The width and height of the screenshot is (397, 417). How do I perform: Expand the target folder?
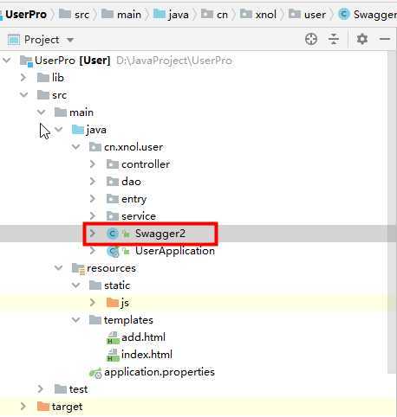(23, 407)
